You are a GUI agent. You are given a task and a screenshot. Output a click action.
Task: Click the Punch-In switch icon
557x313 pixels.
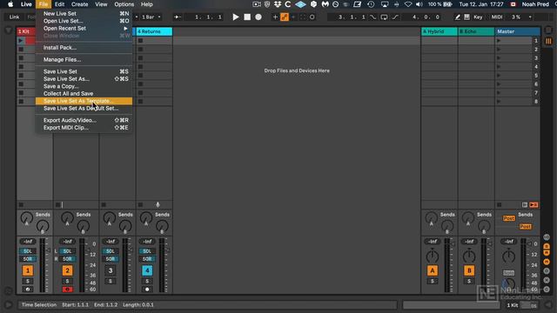tap(372, 17)
